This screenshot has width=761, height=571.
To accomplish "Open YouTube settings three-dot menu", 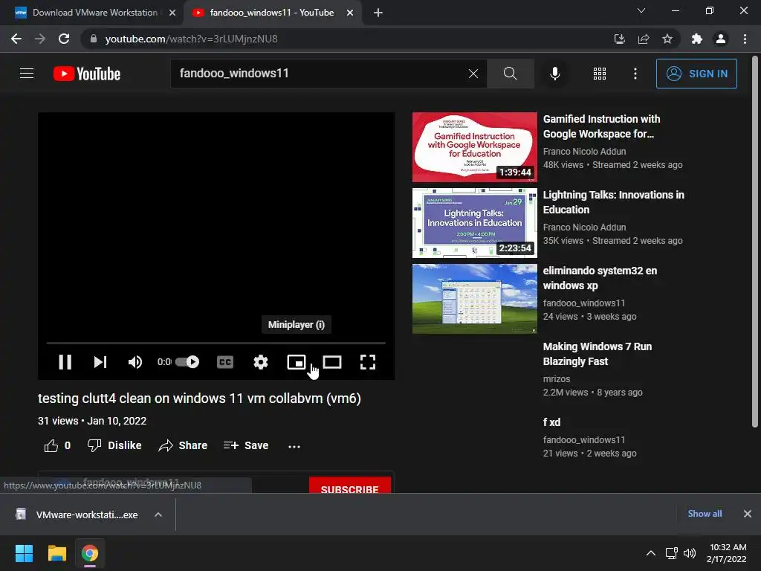I will (635, 74).
